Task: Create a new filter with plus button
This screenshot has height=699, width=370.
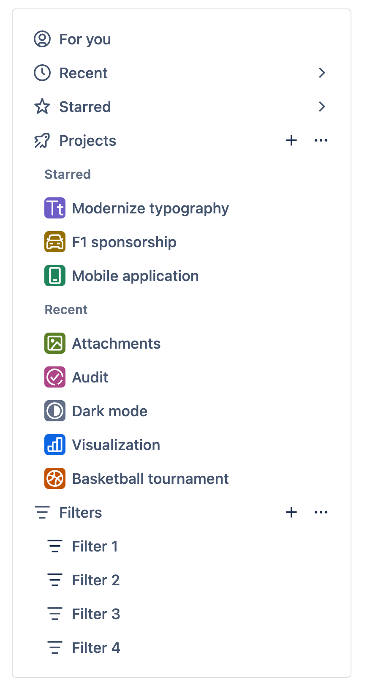Action: 291,512
